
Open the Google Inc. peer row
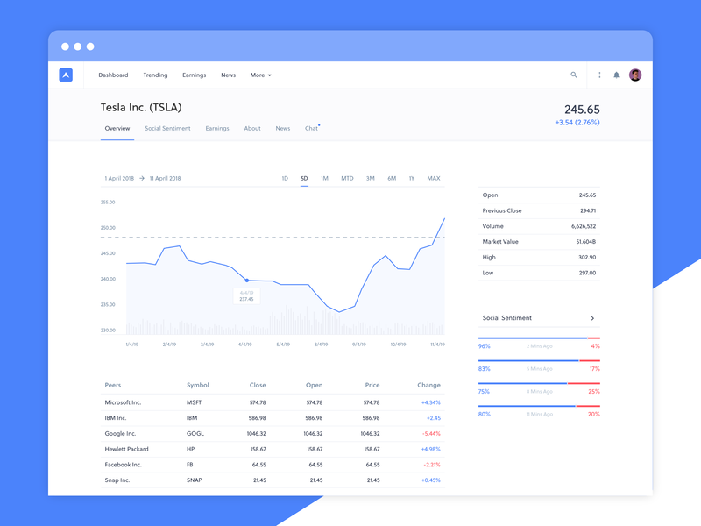(273, 433)
